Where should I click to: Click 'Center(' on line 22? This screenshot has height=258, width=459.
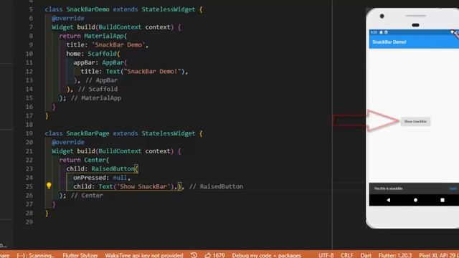(x=97, y=160)
